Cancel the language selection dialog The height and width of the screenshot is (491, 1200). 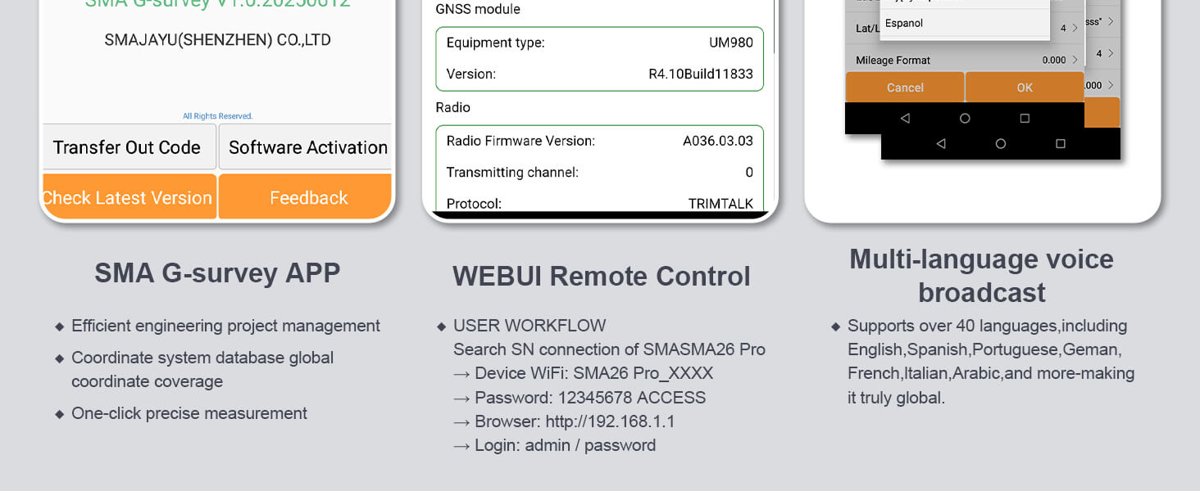(x=905, y=88)
